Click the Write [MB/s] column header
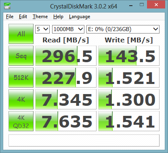This screenshot has width=168, height=153. 129,40
